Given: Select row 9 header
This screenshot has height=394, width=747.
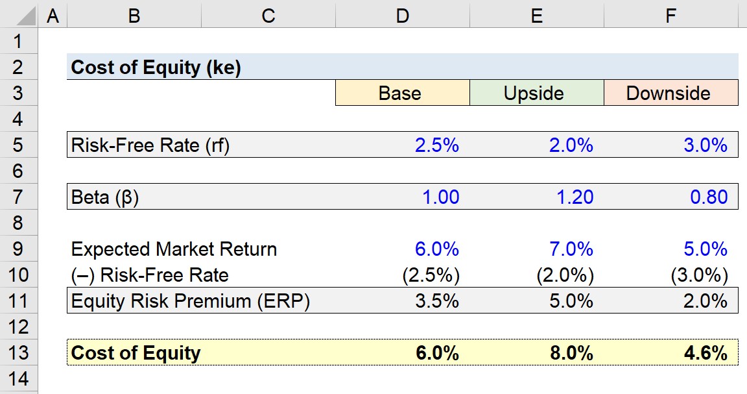Looking at the screenshot, I should [x=19, y=249].
